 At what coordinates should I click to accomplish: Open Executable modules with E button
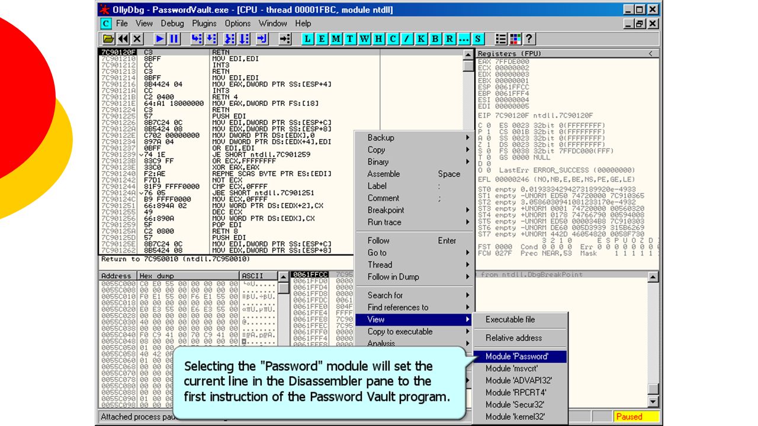pos(322,39)
